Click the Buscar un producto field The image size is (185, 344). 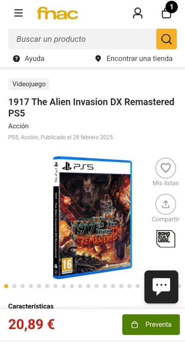click(82, 39)
